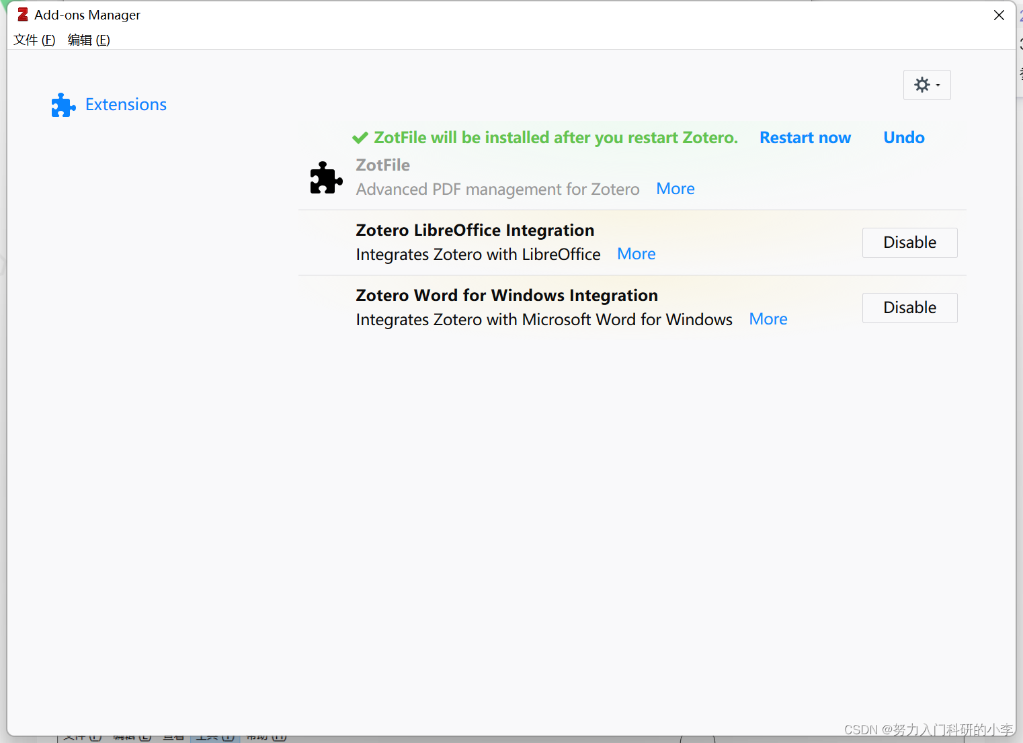Open More link for ZotFile
The width and height of the screenshot is (1023, 743).
pyautogui.click(x=676, y=189)
